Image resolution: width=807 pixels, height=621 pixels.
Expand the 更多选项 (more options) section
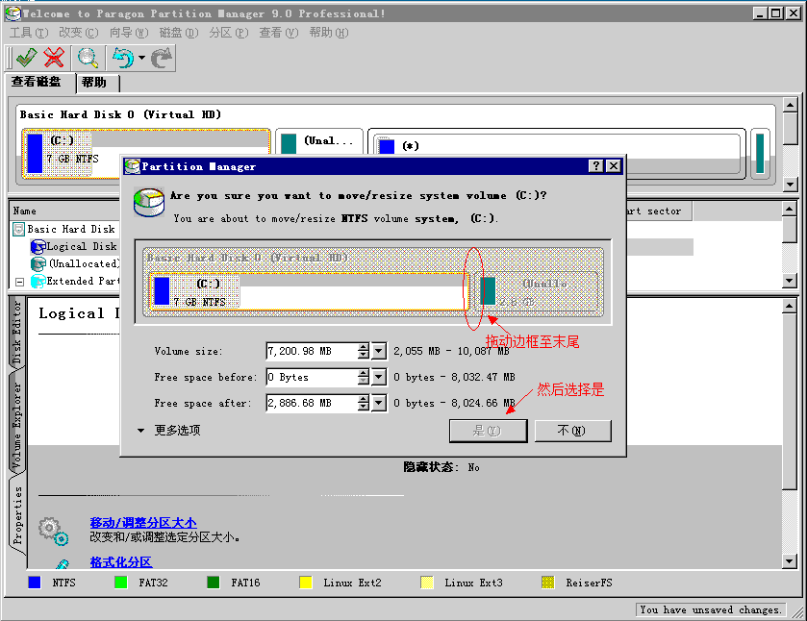click(x=141, y=431)
